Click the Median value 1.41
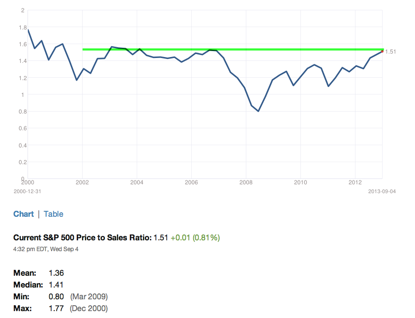Image resolution: width=415 pixels, height=318 pixels. click(x=56, y=285)
